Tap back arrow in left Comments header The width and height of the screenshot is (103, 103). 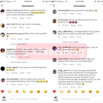coord(2,6)
